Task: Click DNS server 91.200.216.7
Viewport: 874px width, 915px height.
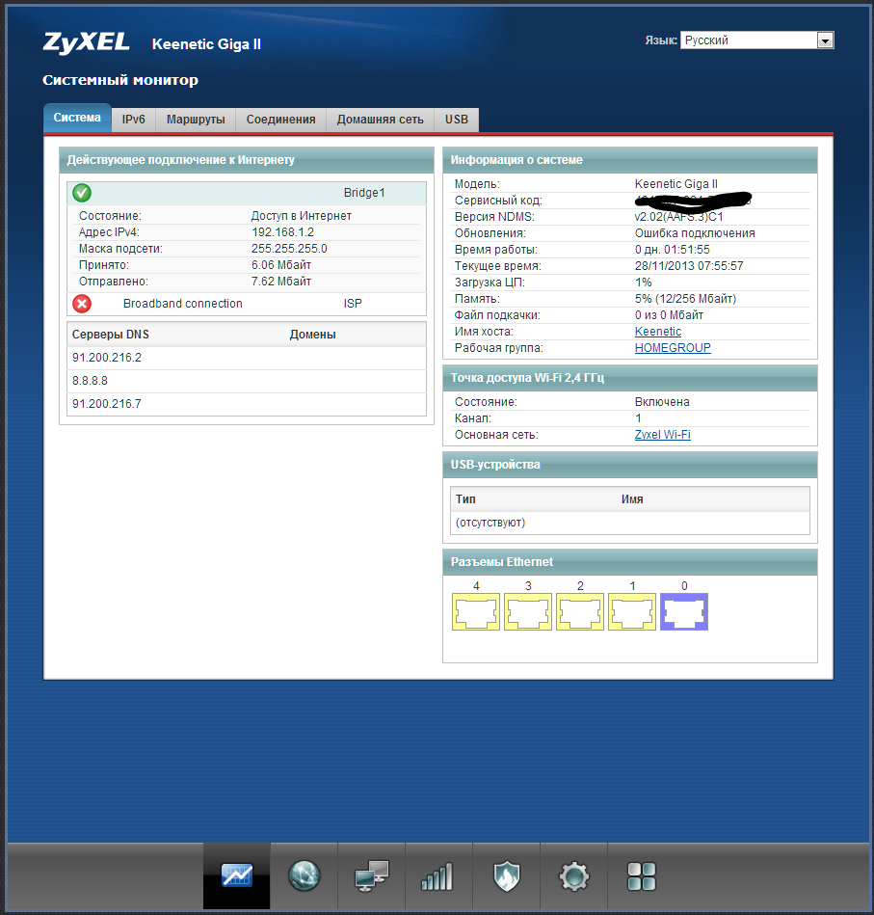Action: tap(107, 404)
